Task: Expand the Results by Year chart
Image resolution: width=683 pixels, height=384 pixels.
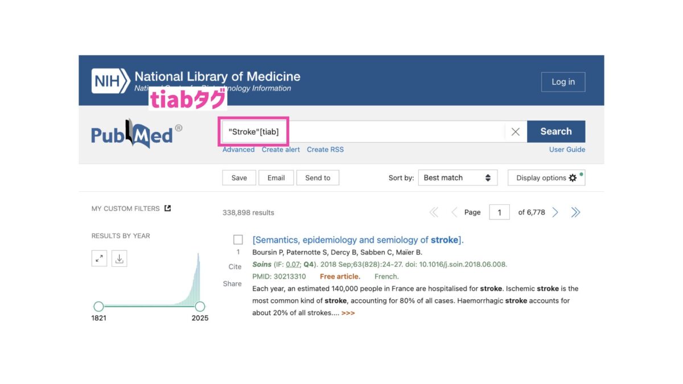Action: point(99,258)
